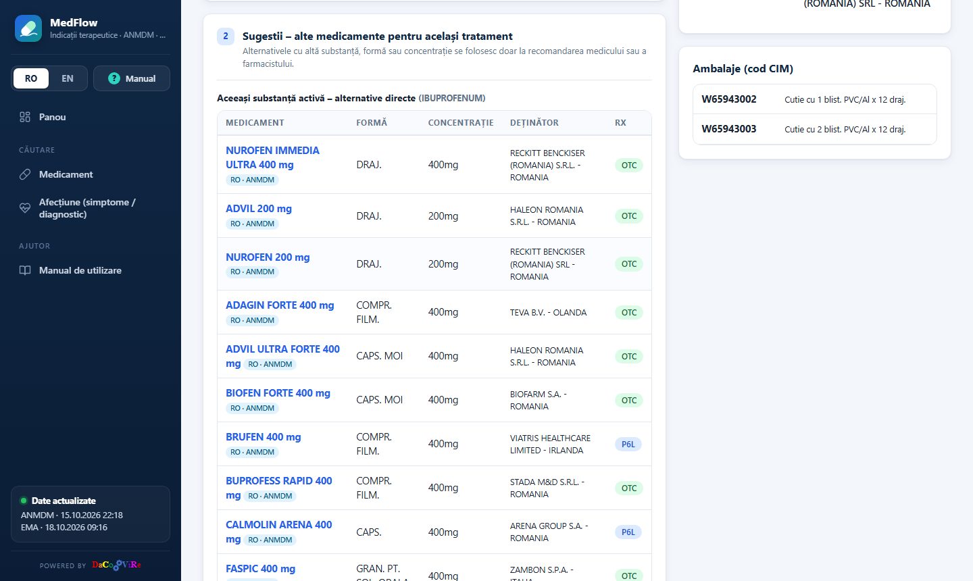This screenshot has width=973, height=581.
Task: Open Afecțiune (simptome / diagnostic) search
Action: [91, 208]
